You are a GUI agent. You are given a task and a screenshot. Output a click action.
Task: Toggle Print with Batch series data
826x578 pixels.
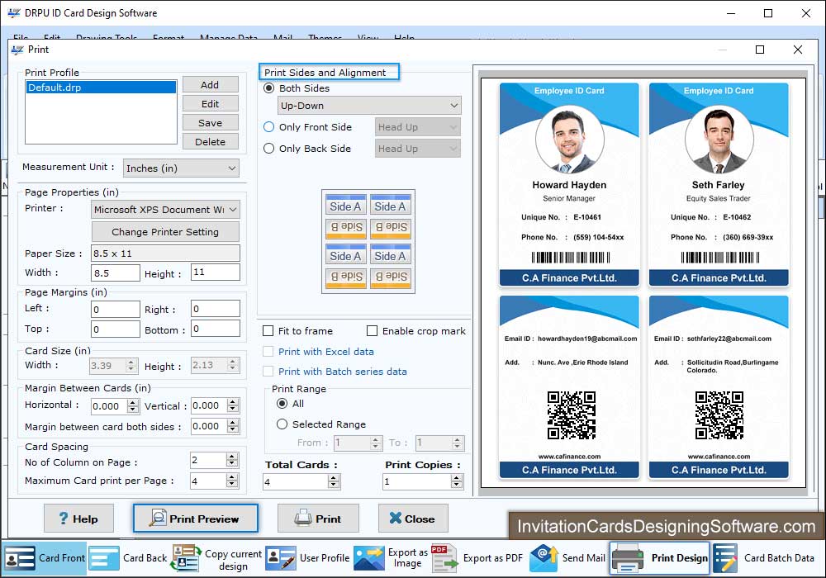[x=268, y=371]
